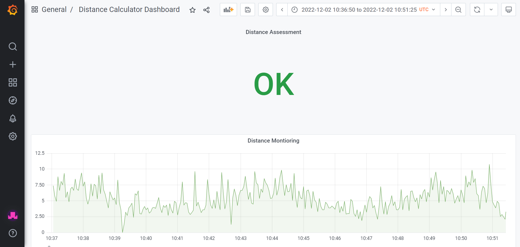Expand the refresh interval dropdown arrow
The image size is (520, 247).
[x=491, y=10]
